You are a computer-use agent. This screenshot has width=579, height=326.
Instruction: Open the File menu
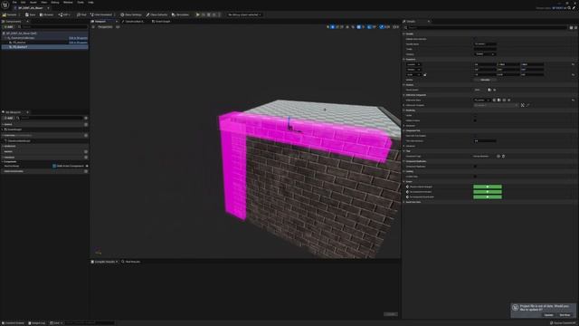pos(14,2)
